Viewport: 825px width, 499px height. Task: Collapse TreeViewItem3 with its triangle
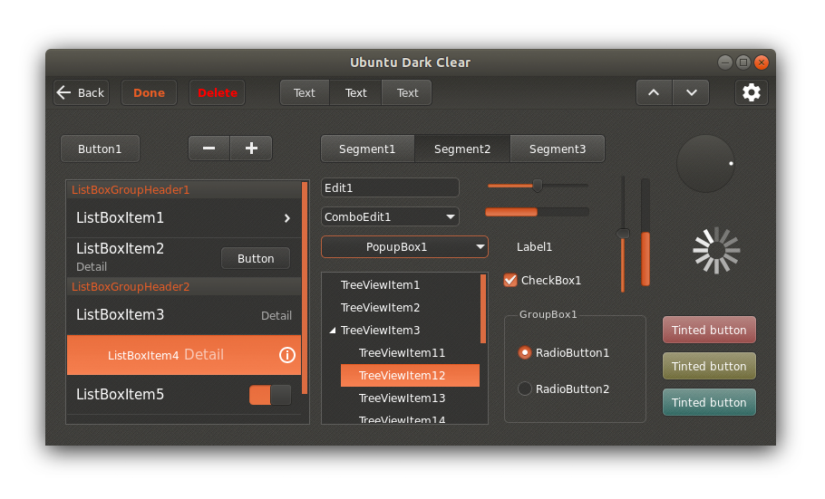(333, 331)
